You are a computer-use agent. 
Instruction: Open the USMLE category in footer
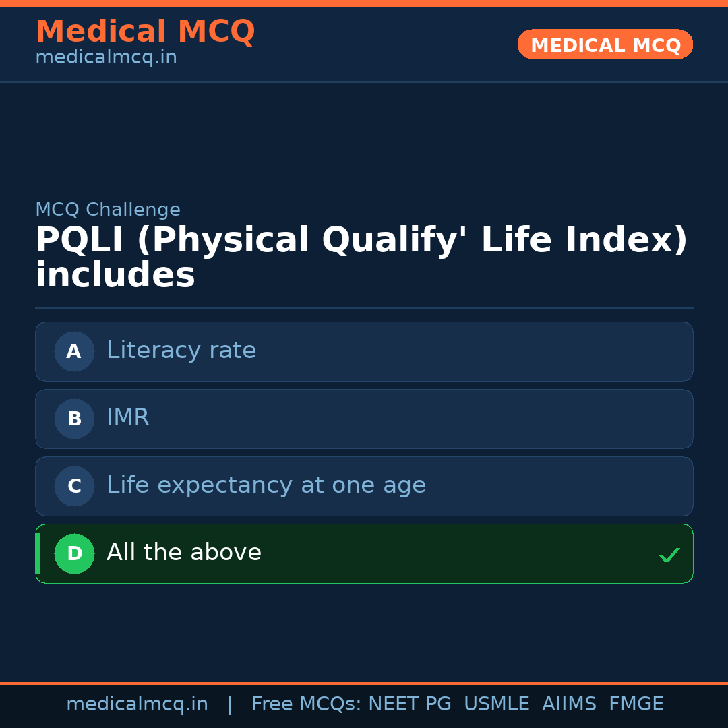(x=497, y=704)
